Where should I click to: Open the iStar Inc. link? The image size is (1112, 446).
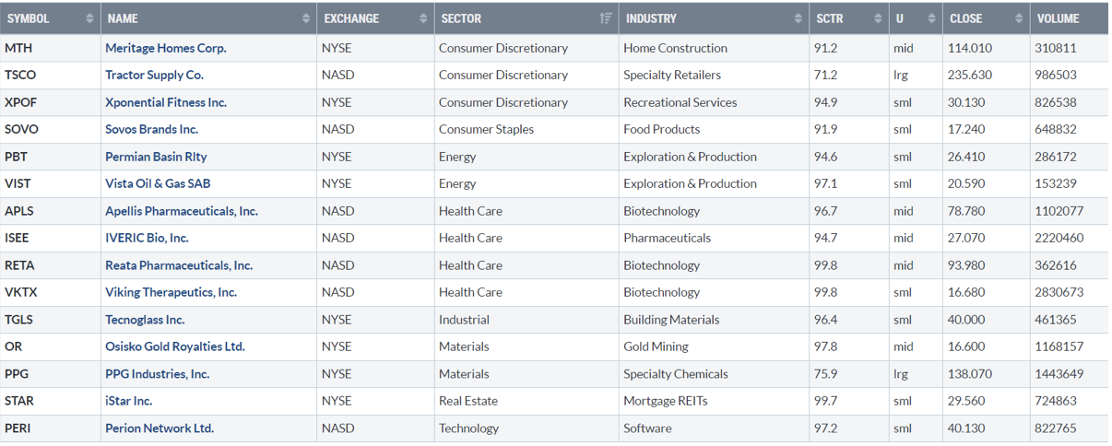[x=129, y=401]
